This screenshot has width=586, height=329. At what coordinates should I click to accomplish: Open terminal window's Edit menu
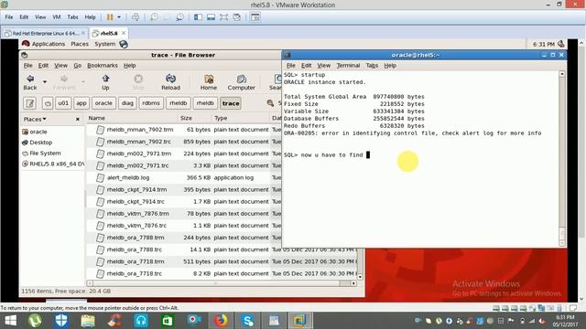tap(306, 65)
